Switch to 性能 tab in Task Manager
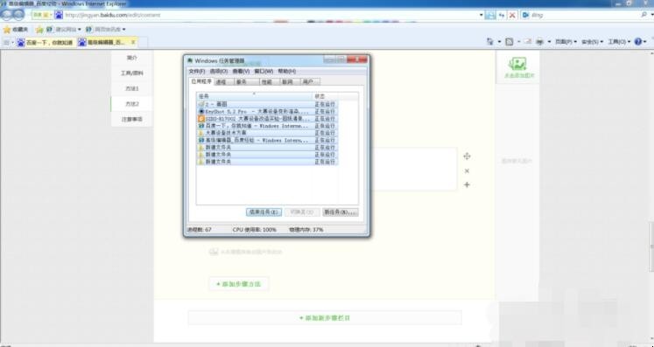The image size is (654, 347). 270,81
